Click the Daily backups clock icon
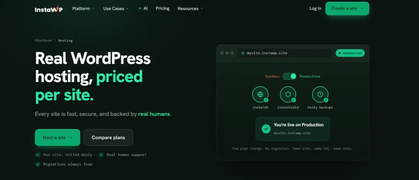This screenshot has height=180, width=419. [320, 94]
